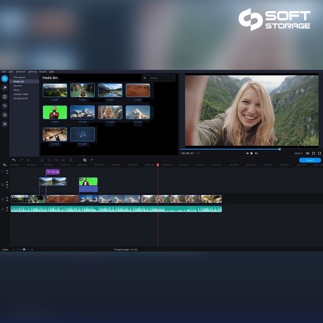Open the File menu
This screenshot has width=323, height=323.
point(4,71)
